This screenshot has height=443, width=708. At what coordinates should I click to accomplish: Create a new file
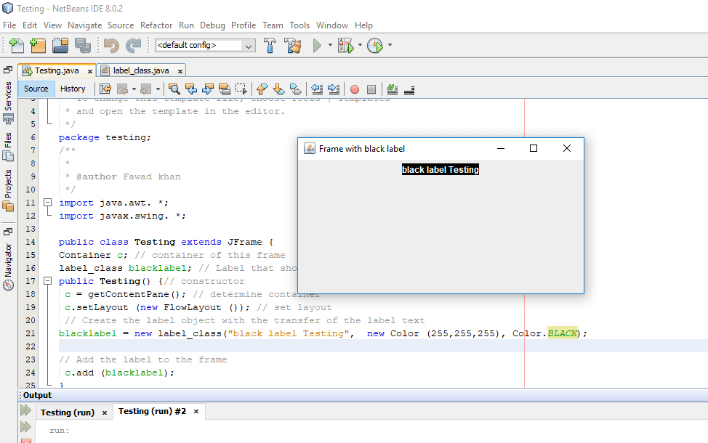(16, 45)
